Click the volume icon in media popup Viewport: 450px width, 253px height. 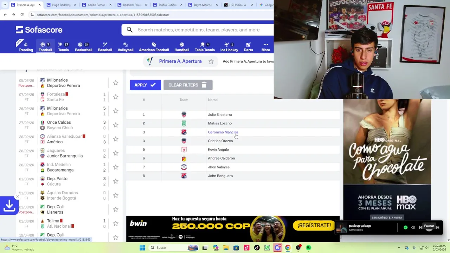tap(413, 228)
